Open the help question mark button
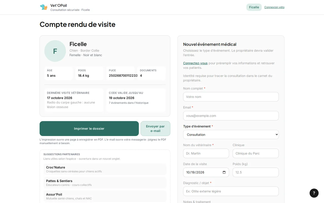The width and height of the screenshot is (324, 203). click(x=314, y=193)
